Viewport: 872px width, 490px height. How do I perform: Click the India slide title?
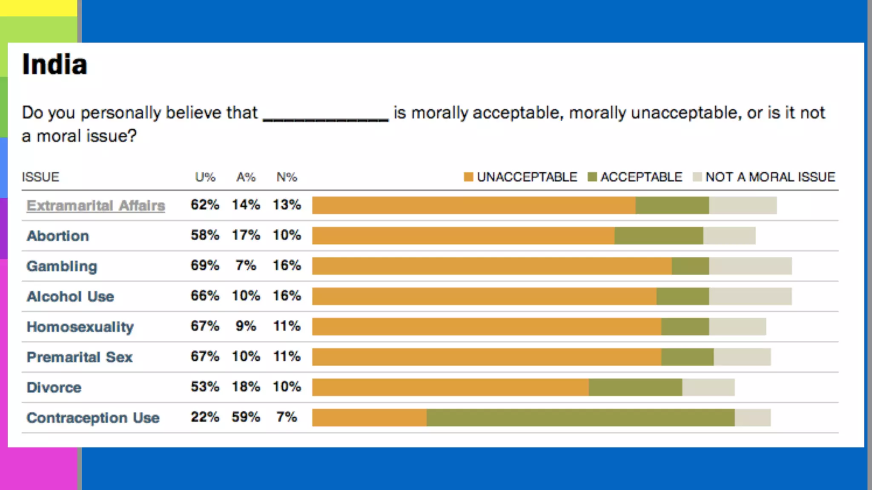[x=54, y=65]
